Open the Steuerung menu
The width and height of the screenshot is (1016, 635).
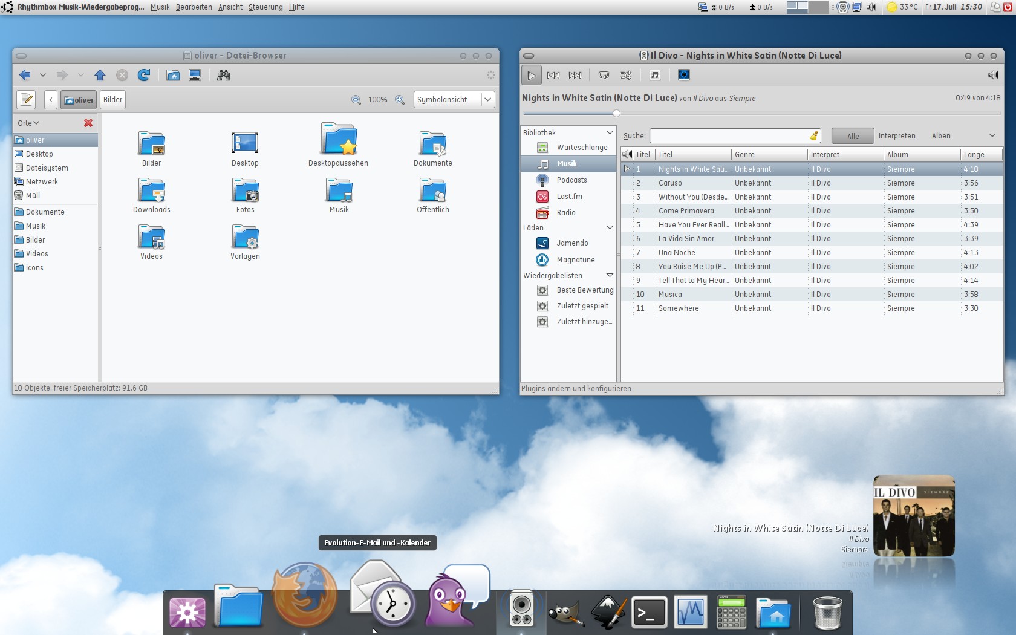pyautogui.click(x=265, y=7)
